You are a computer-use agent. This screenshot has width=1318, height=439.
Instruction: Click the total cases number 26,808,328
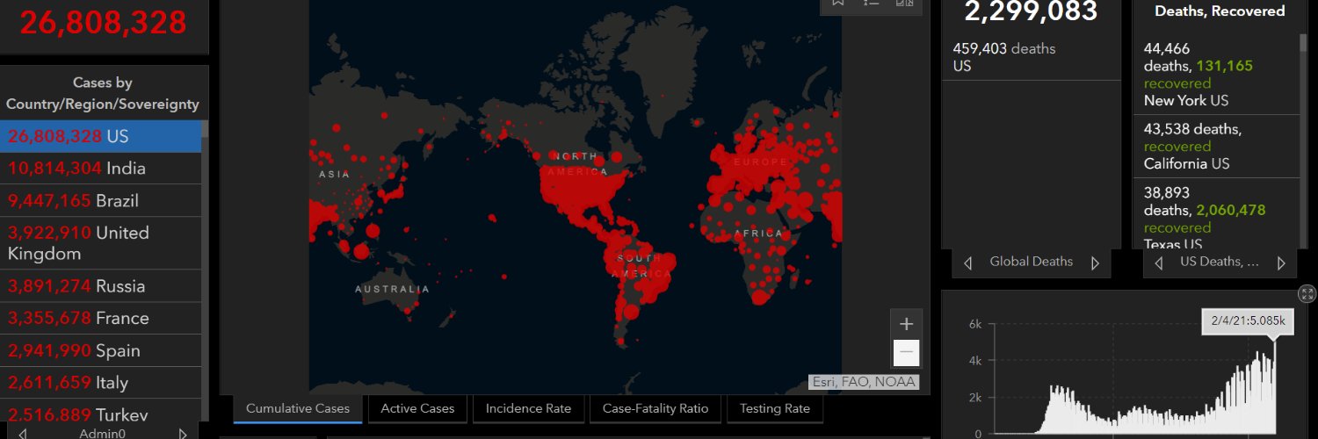pyautogui.click(x=103, y=22)
